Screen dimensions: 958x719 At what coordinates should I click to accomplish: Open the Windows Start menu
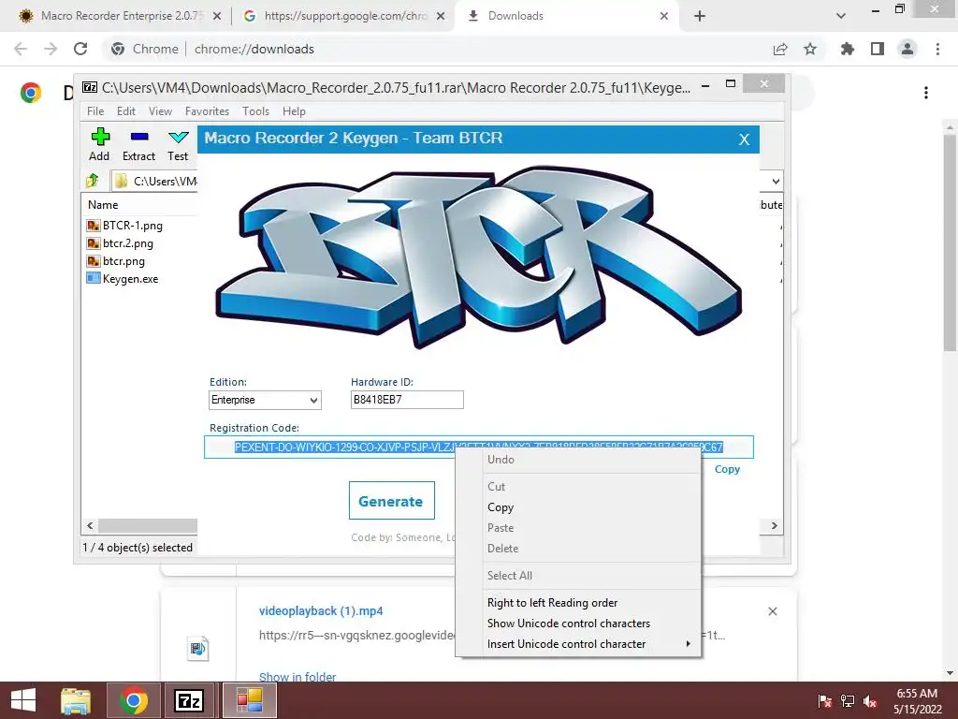(23, 700)
